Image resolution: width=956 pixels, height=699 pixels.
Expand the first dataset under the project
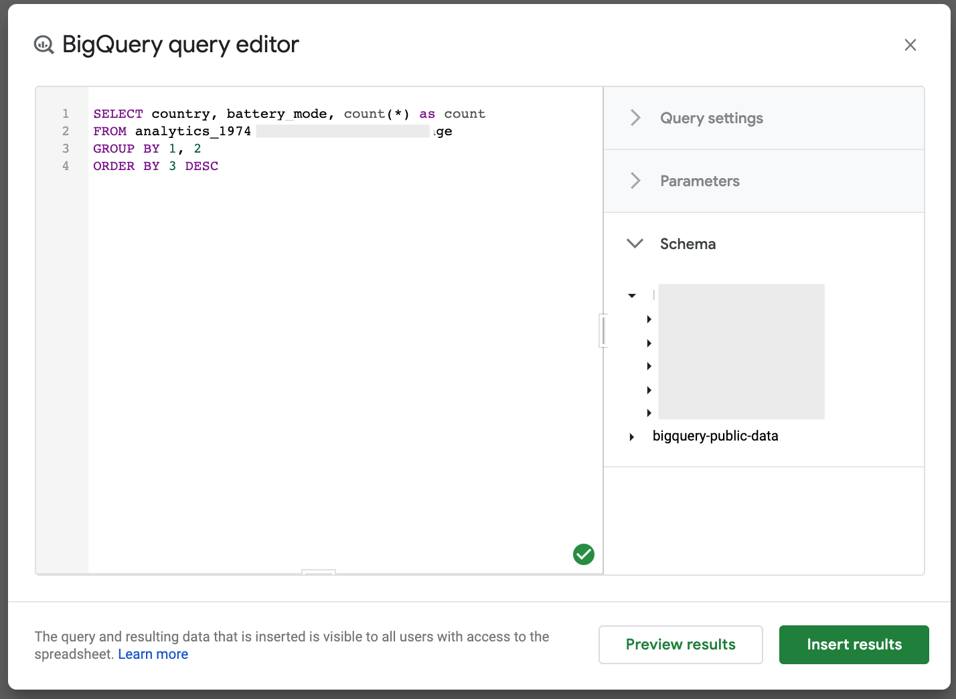pyautogui.click(x=649, y=319)
